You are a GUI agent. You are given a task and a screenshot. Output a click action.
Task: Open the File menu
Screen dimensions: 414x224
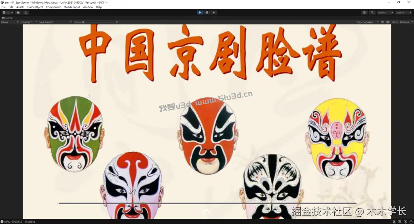(x=3, y=7)
